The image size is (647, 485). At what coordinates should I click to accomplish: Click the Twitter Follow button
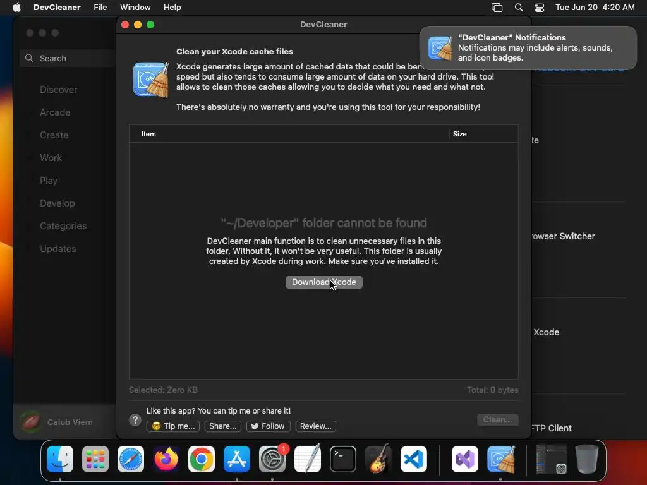[268, 426]
